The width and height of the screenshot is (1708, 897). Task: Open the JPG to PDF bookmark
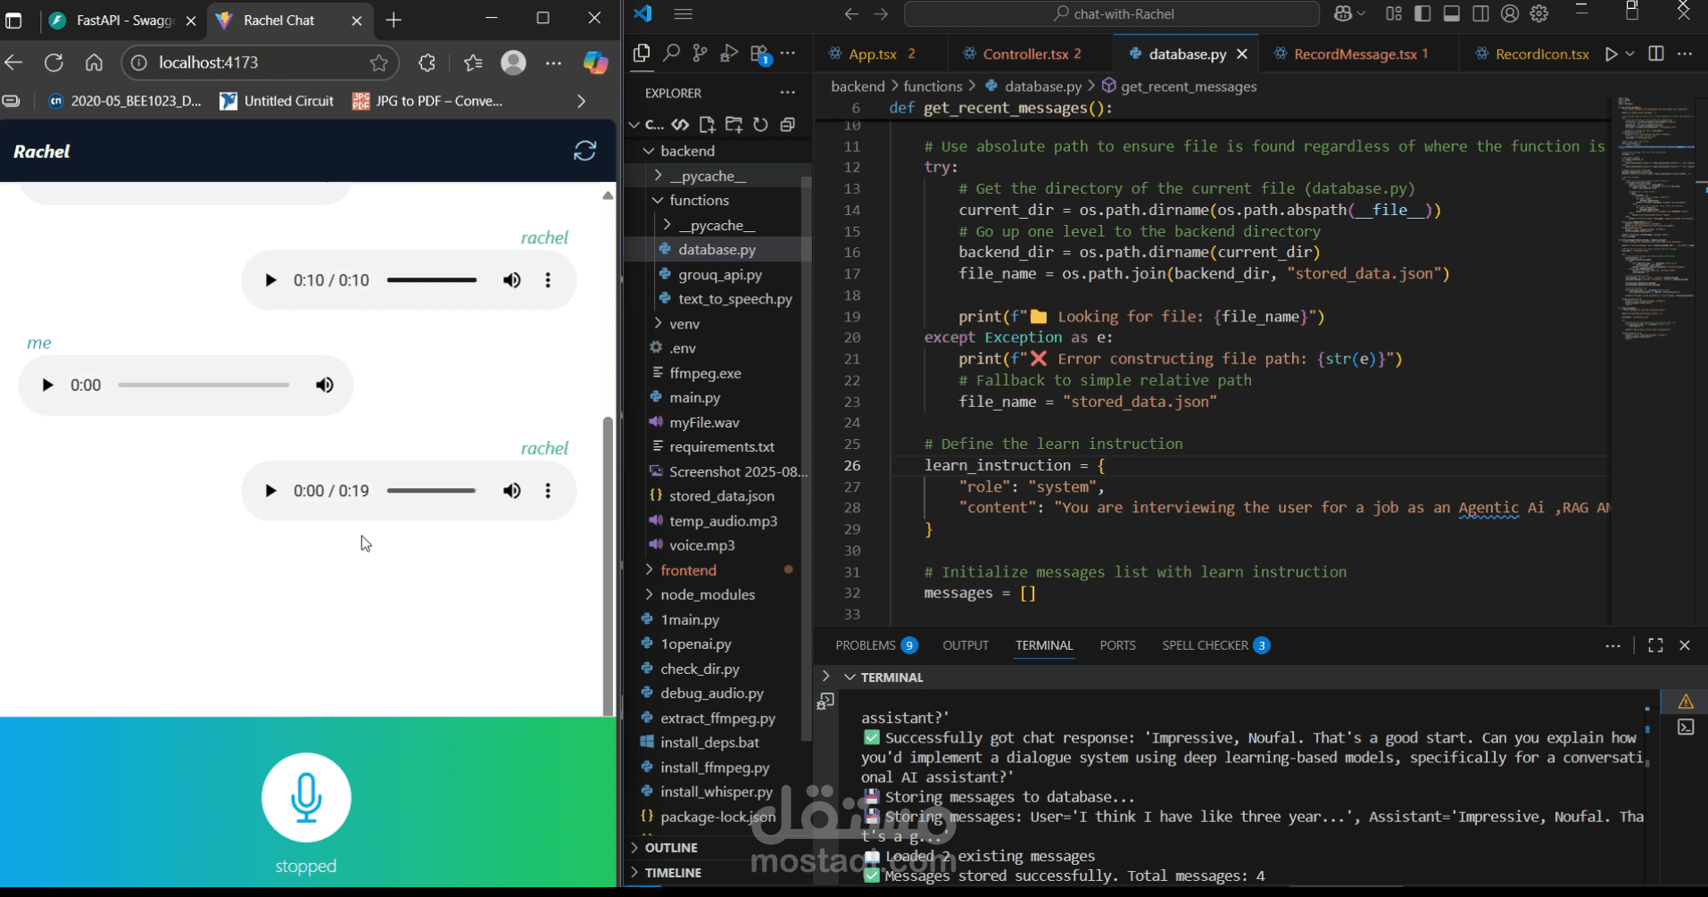428,101
